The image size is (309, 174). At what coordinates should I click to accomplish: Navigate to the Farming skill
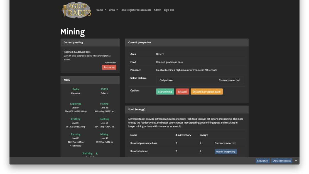[x=75, y=134]
